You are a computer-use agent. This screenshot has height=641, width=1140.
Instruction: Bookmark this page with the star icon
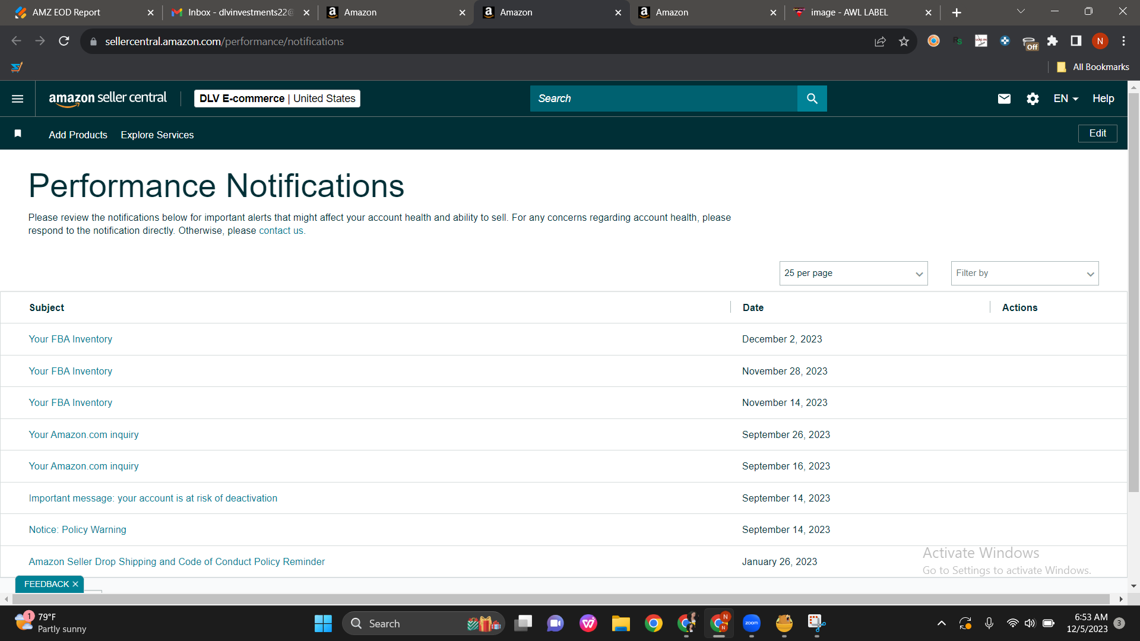pyautogui.click(x=904, y=41)
